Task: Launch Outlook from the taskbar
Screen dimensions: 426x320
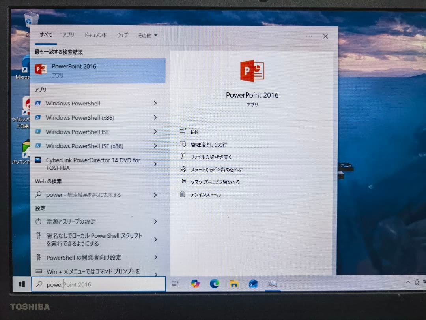Action: [253, 283]
